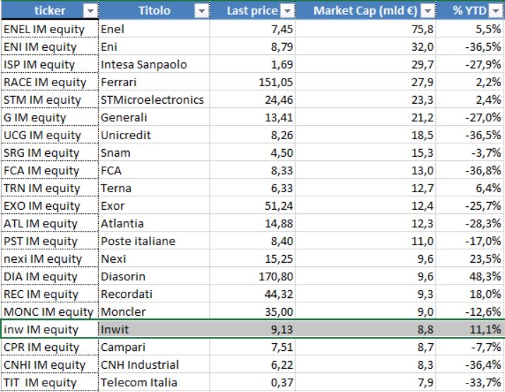Click Telecom Italia's last price 0,37
The height and width of the screenshot is (392, 505).
252,382
